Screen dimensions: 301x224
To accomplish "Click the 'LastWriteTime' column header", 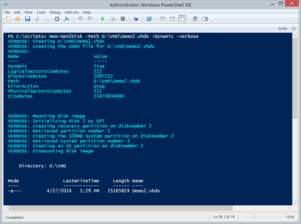I will tap(81, 181).
